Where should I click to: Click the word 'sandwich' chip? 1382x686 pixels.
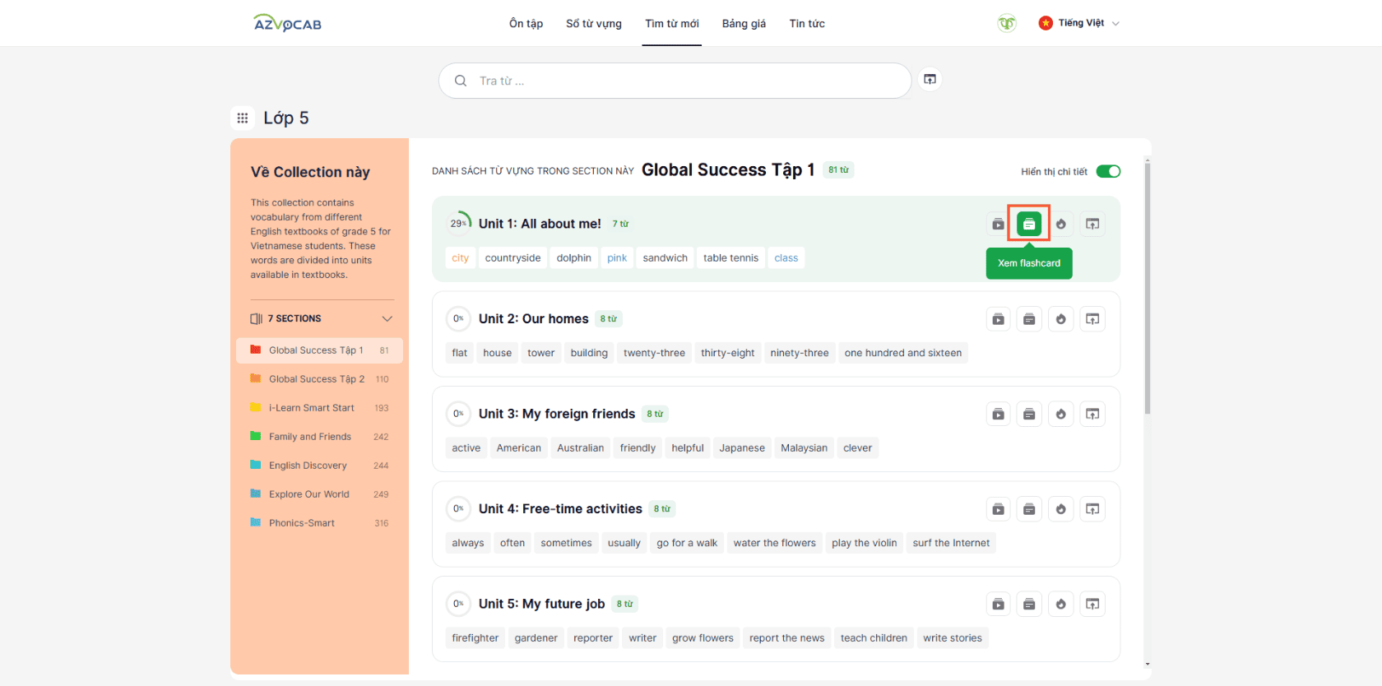[665, 258]
